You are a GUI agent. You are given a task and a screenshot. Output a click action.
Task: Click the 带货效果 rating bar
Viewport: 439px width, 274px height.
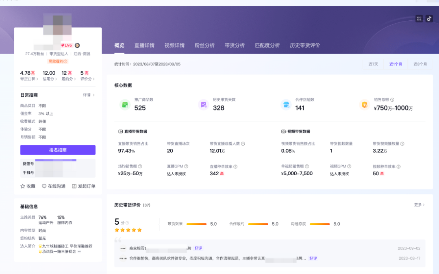(x=197, y=224)
